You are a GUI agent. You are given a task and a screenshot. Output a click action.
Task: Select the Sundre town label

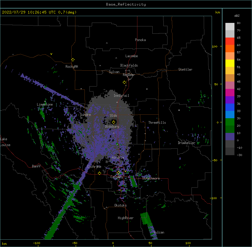click(85, 115)
